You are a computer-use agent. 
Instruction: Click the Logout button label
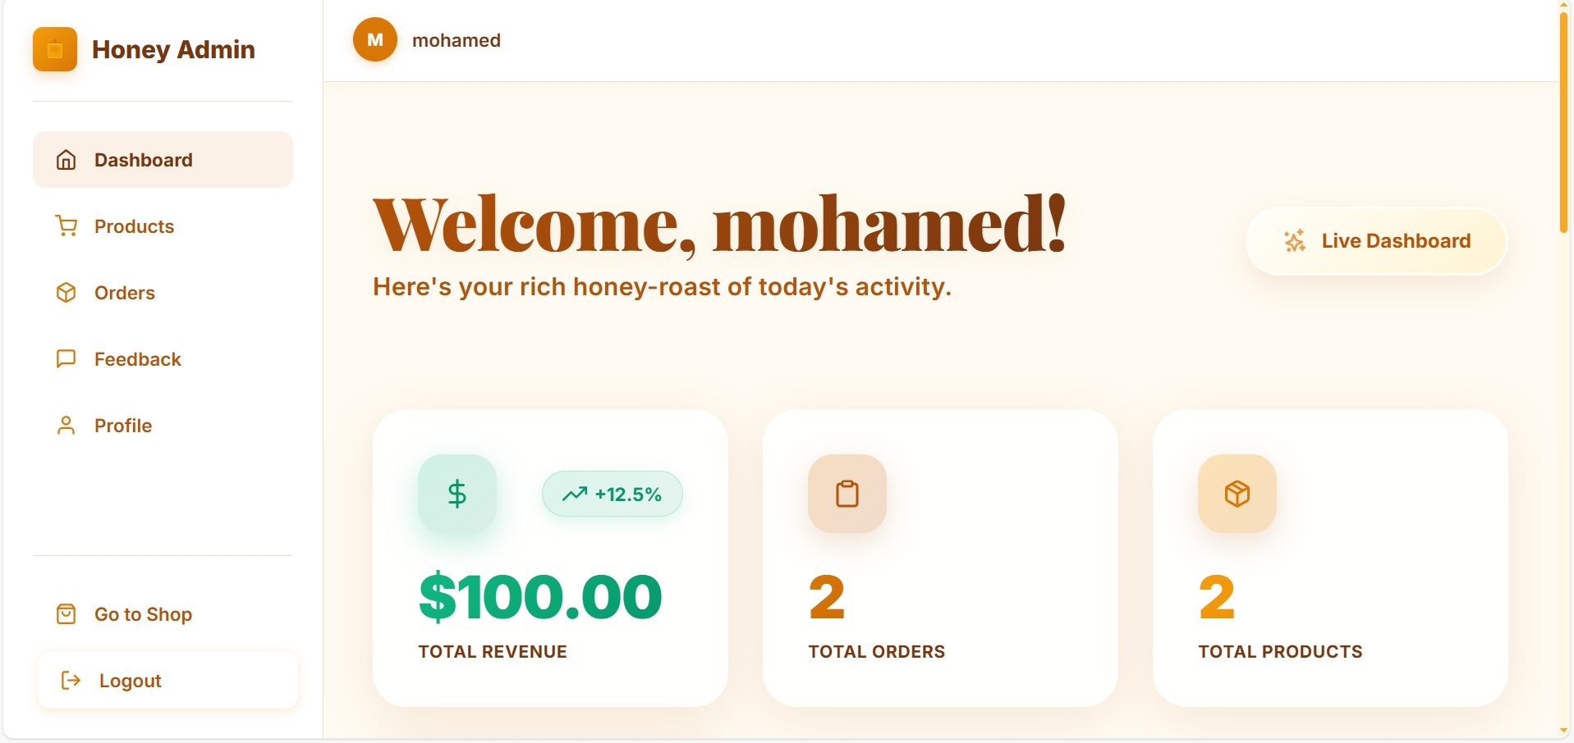[131, 681]
